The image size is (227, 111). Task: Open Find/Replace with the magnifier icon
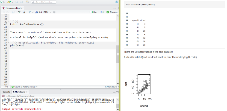(24, 12)
